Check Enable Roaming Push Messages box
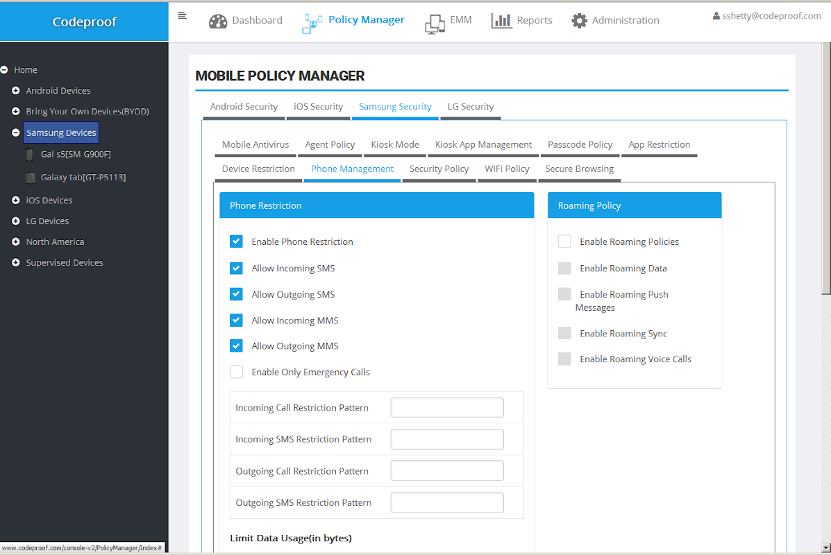The height and width of the screenshot is (555, 831). (x=564, y=294)
